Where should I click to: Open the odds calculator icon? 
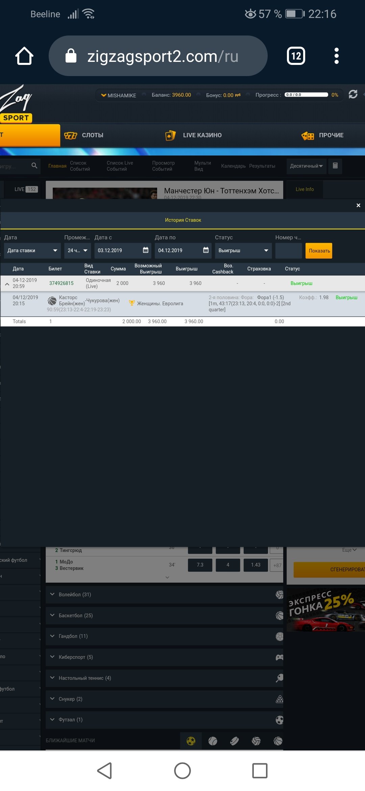pyautogui.click(x=335, y=166)
